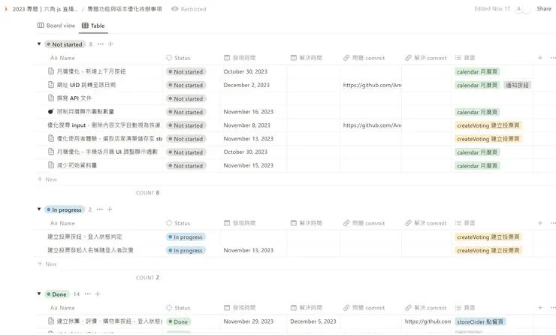556x335 pixels.
Task: Select the Table view tab
Action: (x=93, y=26)
